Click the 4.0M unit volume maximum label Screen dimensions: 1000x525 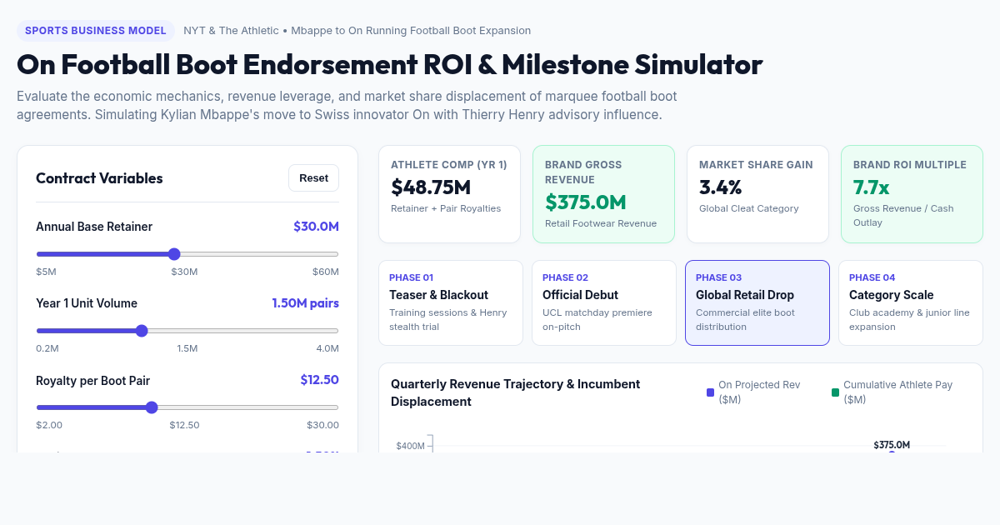327,348
